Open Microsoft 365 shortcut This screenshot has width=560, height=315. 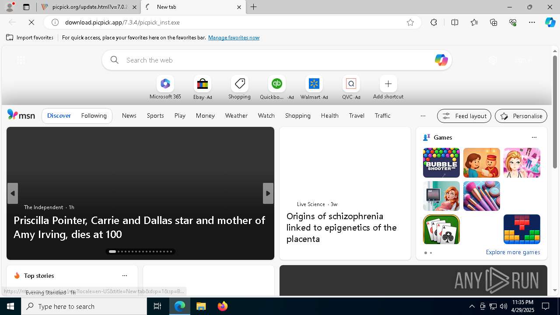[165, 87]
